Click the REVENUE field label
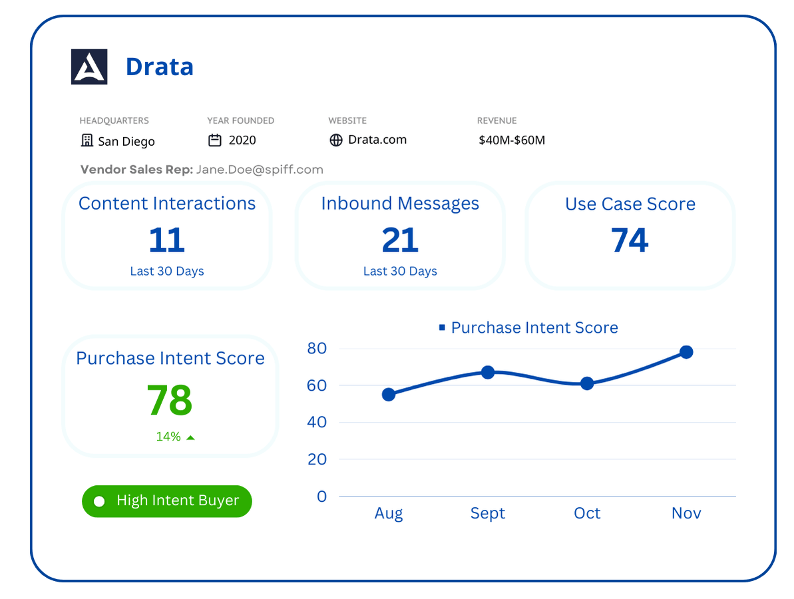794x599 pixels. [496, 120]
